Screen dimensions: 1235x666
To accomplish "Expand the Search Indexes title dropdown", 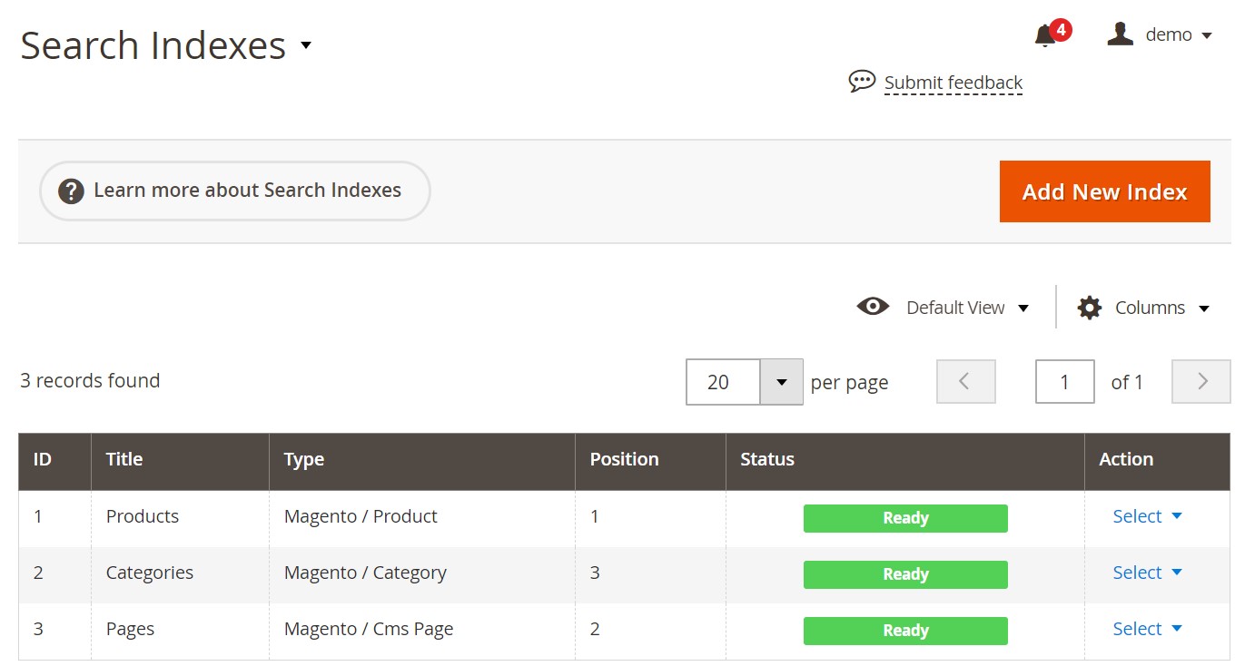I will [306, 45].
